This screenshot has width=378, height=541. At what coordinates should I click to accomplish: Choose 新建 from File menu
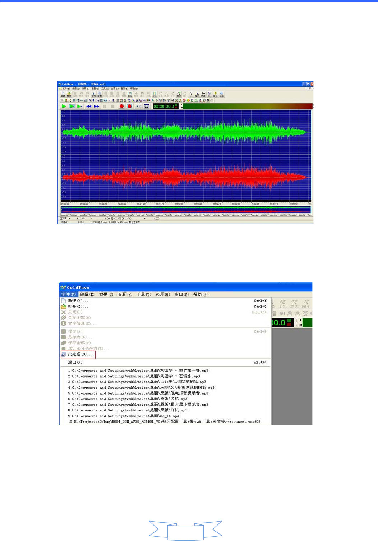pos(165,301)
